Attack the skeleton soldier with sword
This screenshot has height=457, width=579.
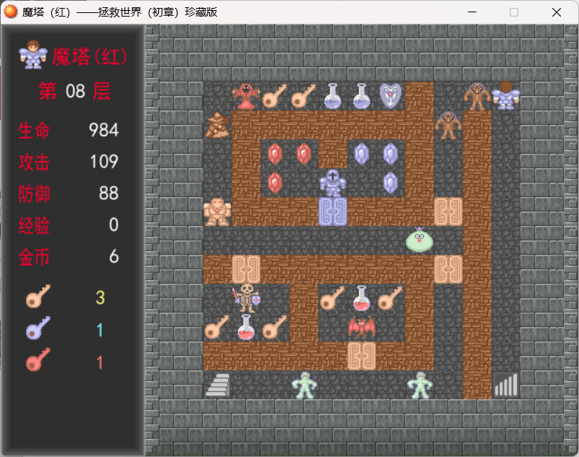[246, 298]
